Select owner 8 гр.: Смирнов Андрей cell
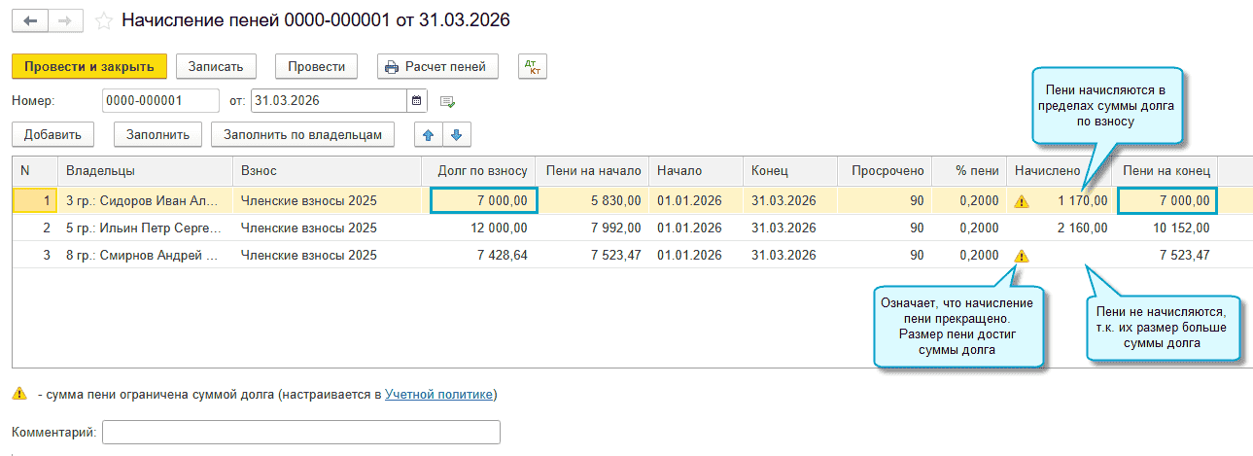The height and width of the screenshot is (456, 1253). tap(146, 256)
